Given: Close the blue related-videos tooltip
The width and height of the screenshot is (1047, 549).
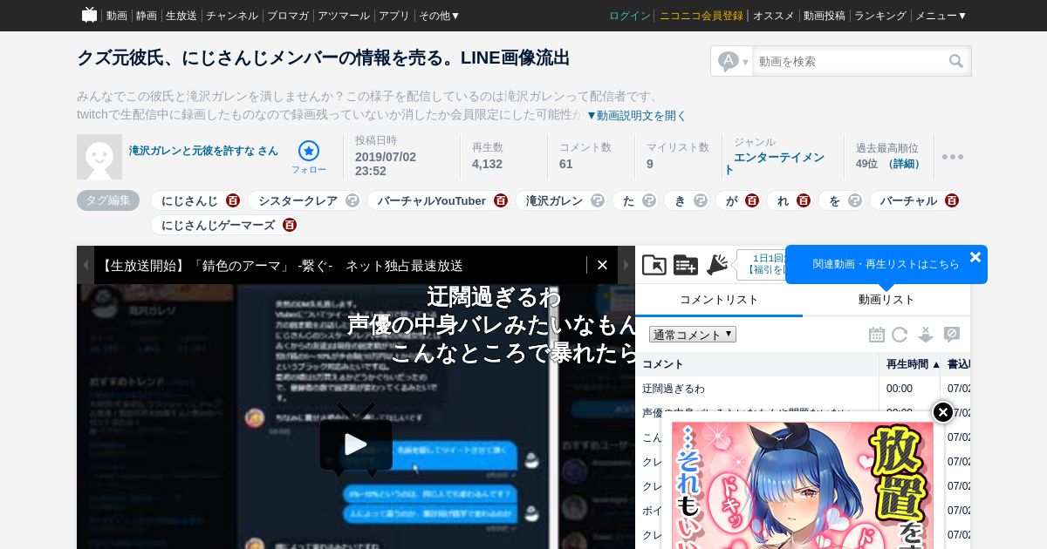Looking at the screenshot, I should point(975,257).
